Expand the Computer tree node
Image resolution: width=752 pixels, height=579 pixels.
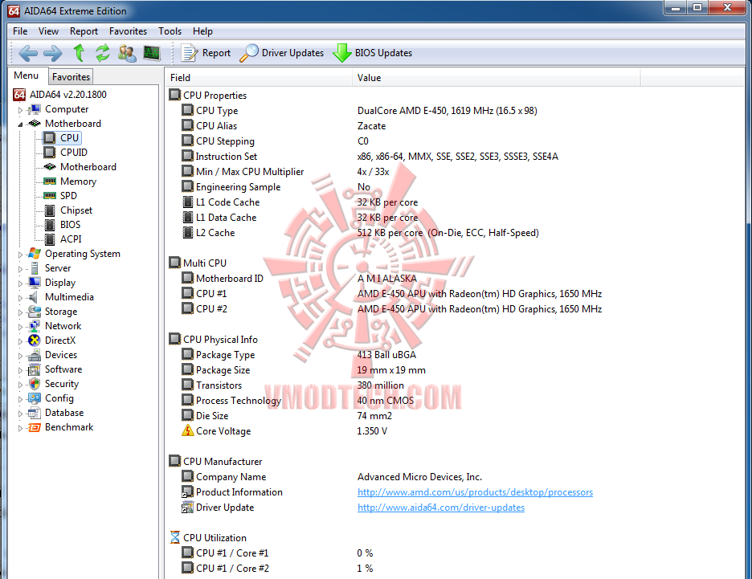pyautogui.click(x=20, y=110)
